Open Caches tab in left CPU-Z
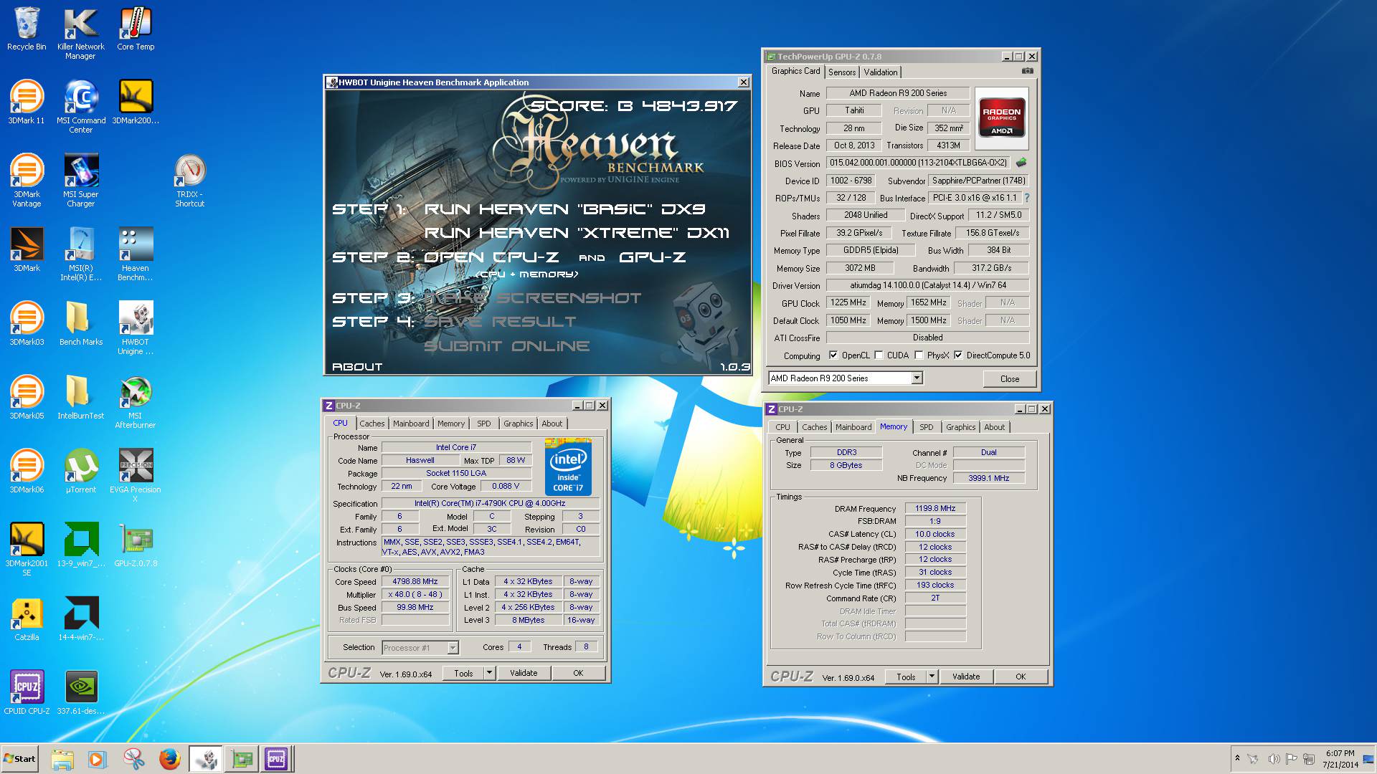The image size is (1377, 774). [x=372, y=424]
